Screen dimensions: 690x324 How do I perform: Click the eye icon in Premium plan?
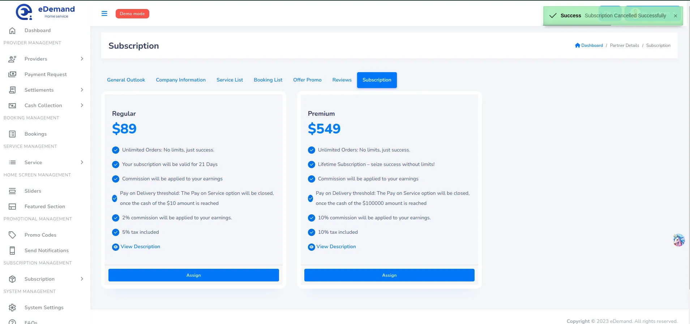click(x=312, y=247)
